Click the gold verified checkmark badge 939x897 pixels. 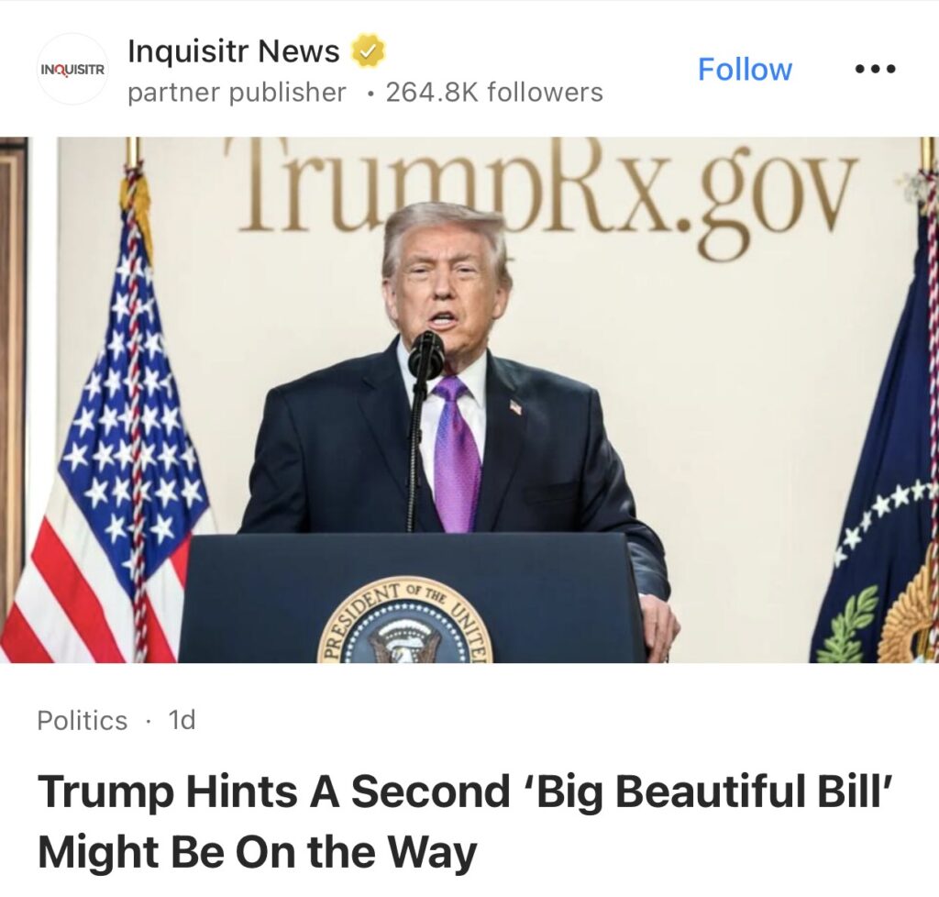pos(368,50)
